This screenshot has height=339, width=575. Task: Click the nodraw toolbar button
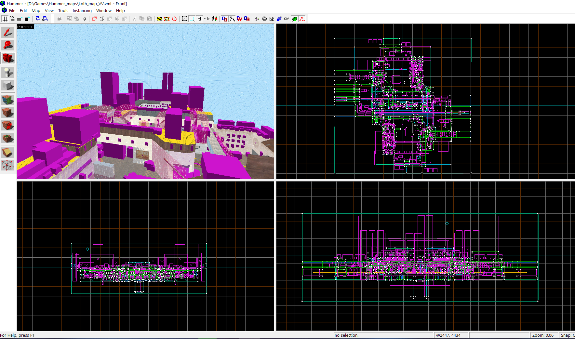pos(302,19)
